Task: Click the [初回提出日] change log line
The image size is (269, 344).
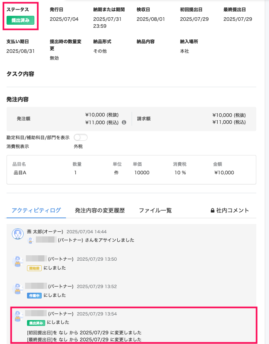Action: tap(84, 332)
